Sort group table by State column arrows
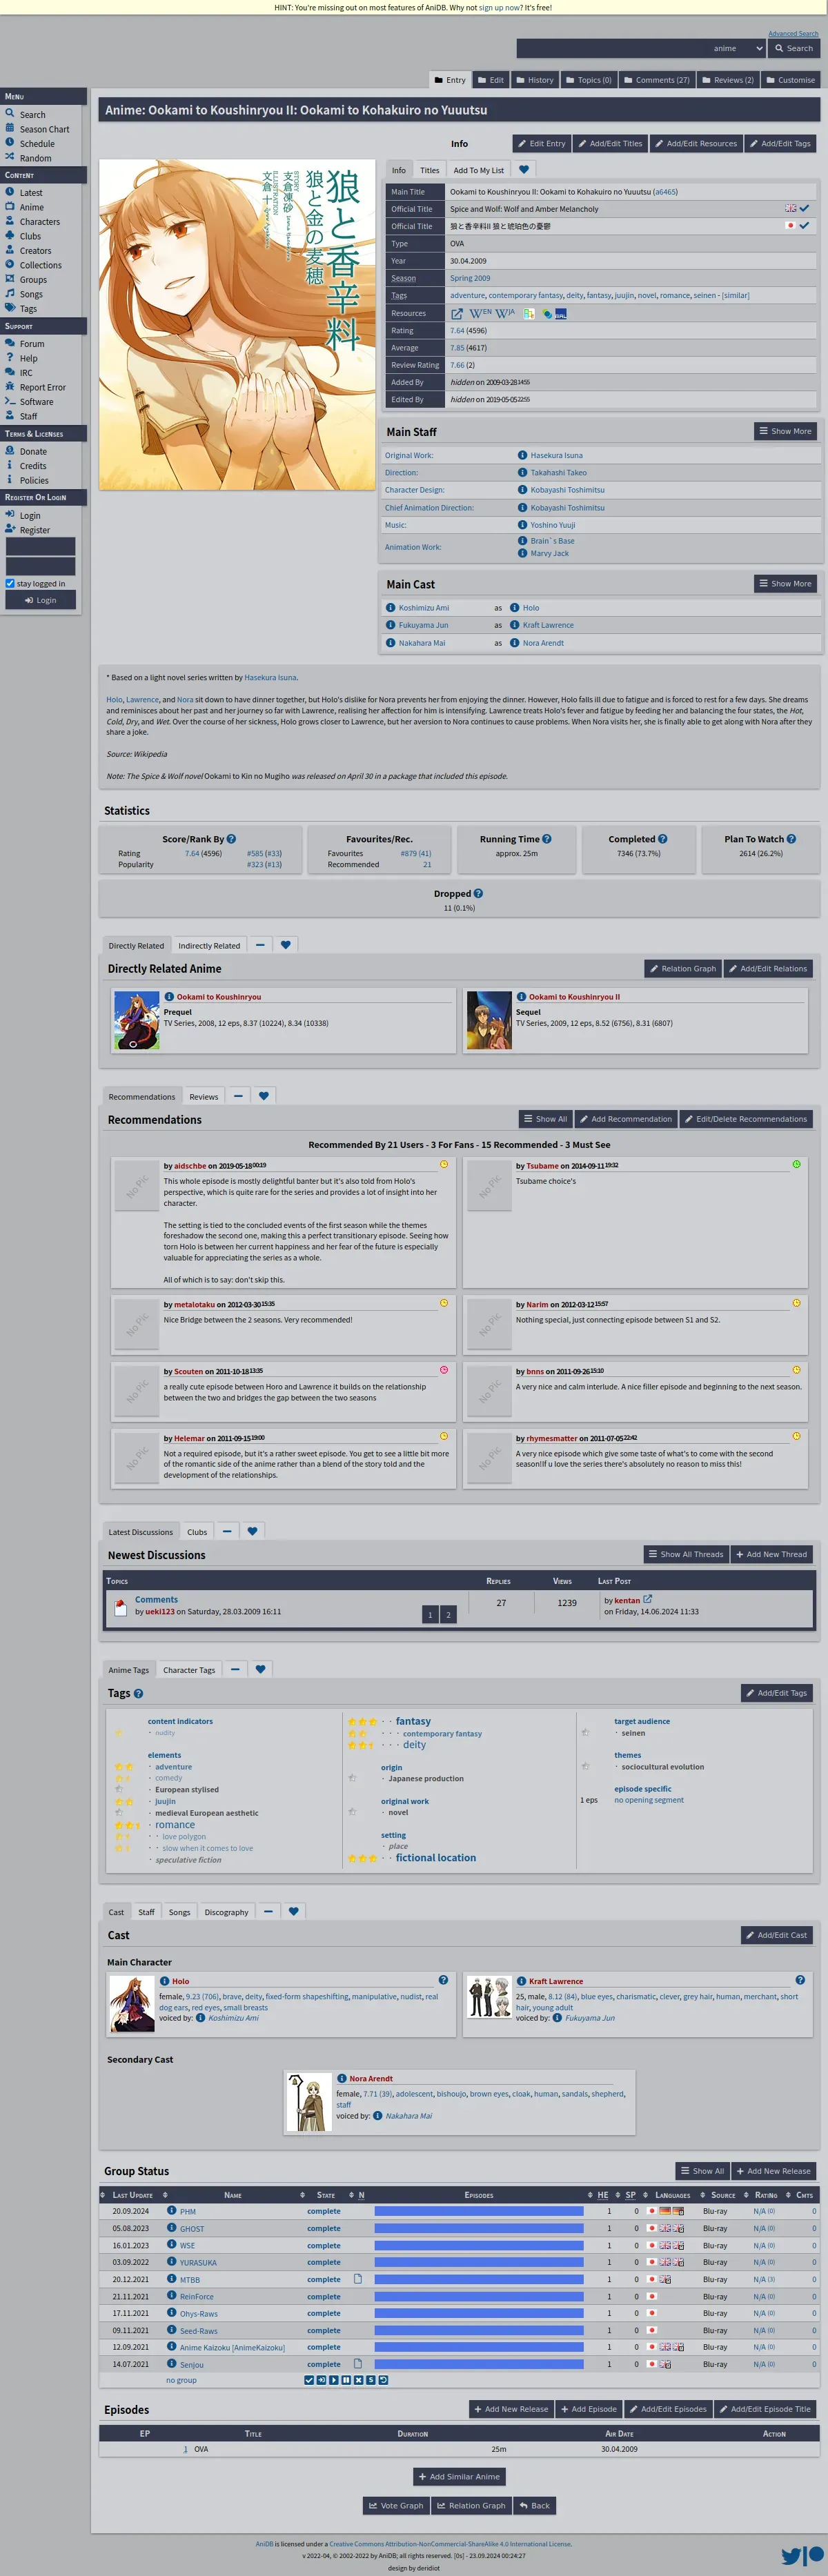The height and width of the screenshot is (2576, 828). click(302, 2194)
